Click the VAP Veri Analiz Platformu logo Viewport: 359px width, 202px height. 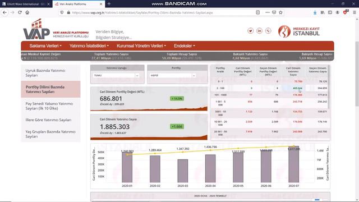56,29
